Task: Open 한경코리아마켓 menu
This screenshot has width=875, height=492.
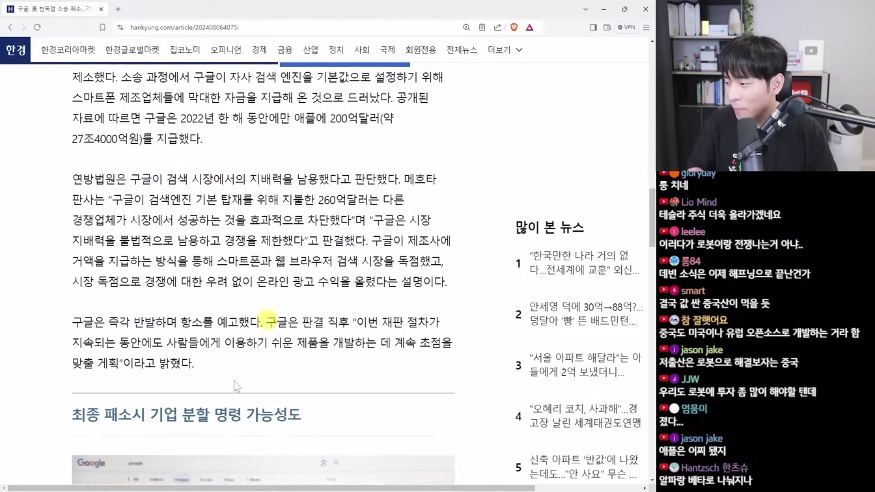Action: coord(68,50)
